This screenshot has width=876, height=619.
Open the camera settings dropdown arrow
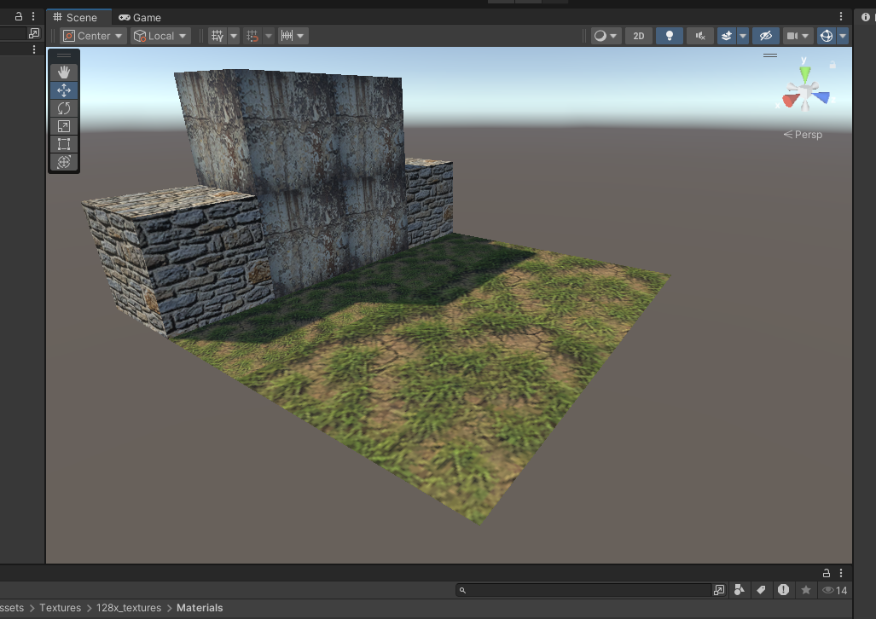click(x=805, y=36)
